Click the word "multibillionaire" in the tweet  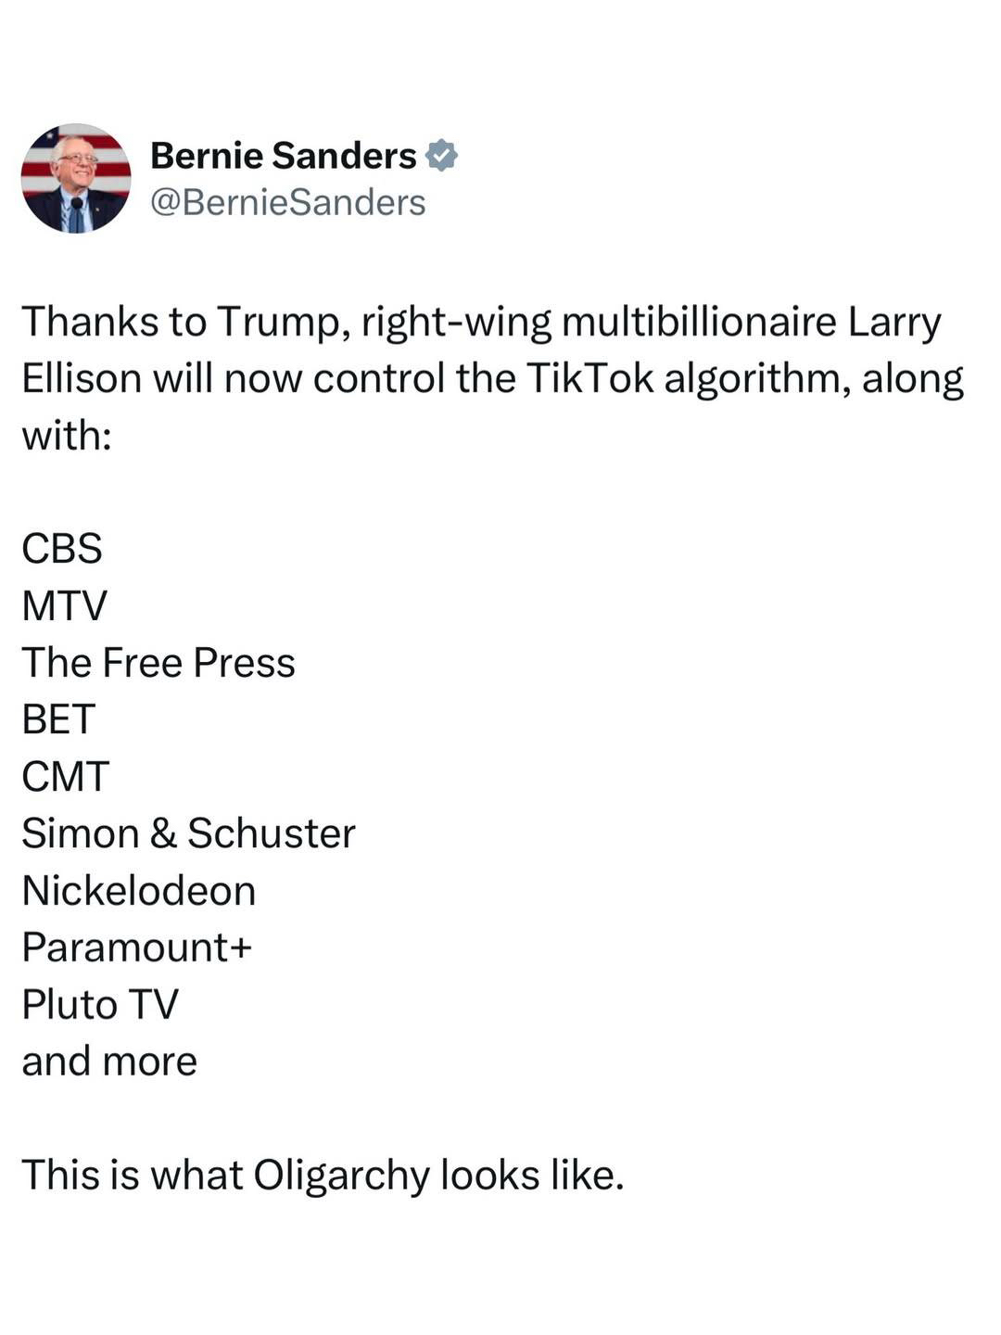pos(699,323)
